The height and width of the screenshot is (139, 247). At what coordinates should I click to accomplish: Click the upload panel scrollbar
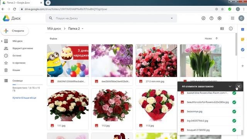click(x=242, y=132)
